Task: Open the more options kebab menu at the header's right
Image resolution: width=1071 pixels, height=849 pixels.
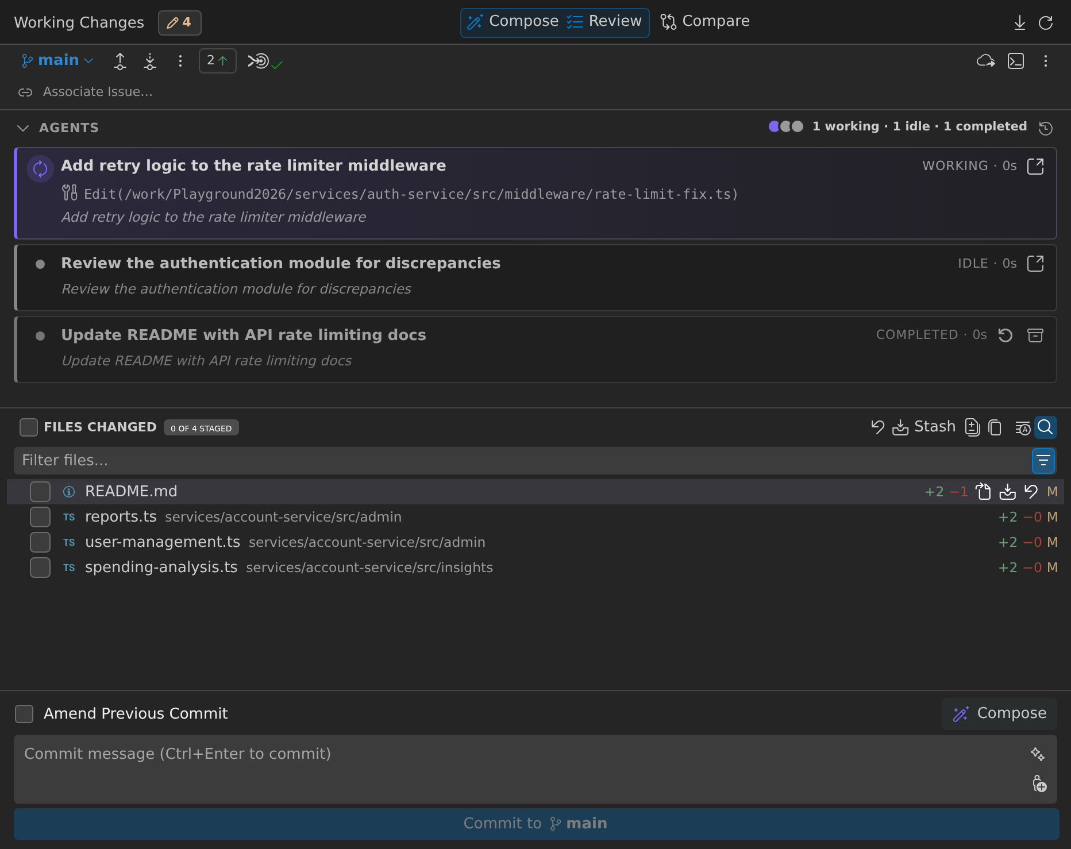Action: click(1046, 61)
